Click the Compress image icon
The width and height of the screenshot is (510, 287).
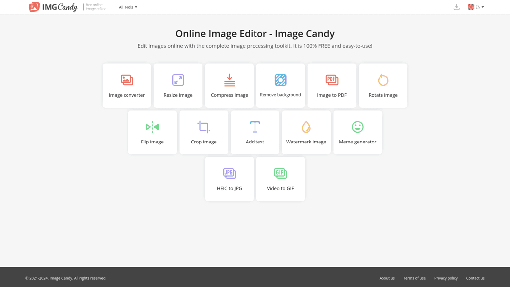point(229,80)
